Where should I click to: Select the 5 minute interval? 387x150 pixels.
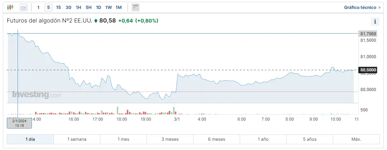48,7
